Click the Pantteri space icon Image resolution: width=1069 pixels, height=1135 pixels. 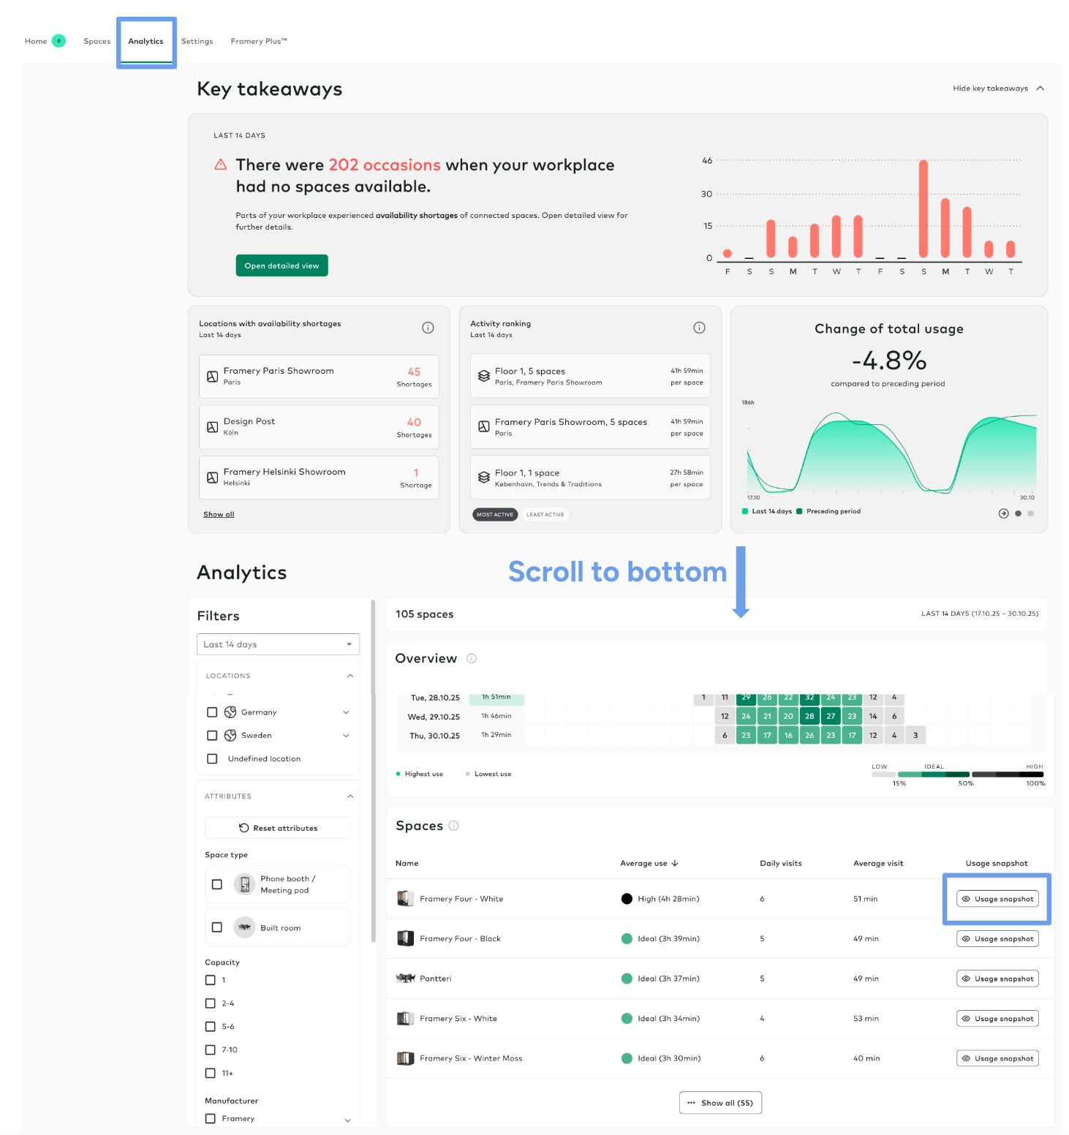pyautogui.click(x=405, y=978)
